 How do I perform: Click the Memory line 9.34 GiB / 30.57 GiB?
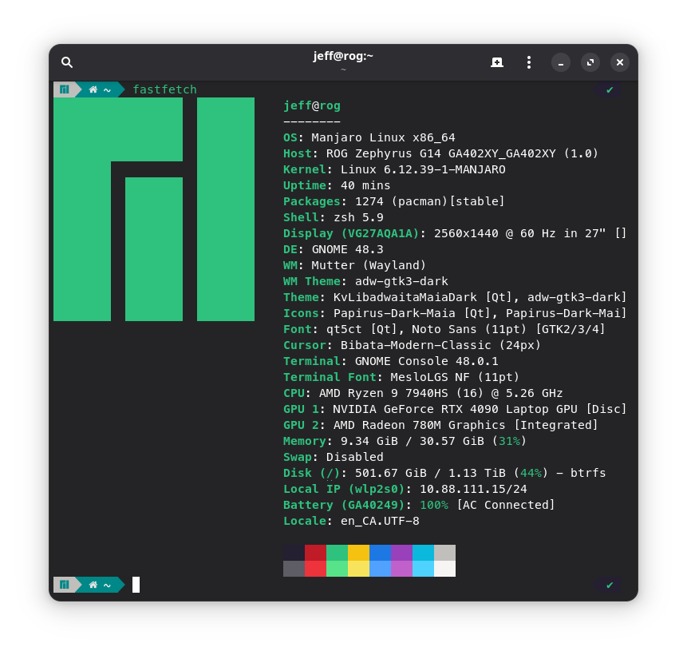pos(405,442)
